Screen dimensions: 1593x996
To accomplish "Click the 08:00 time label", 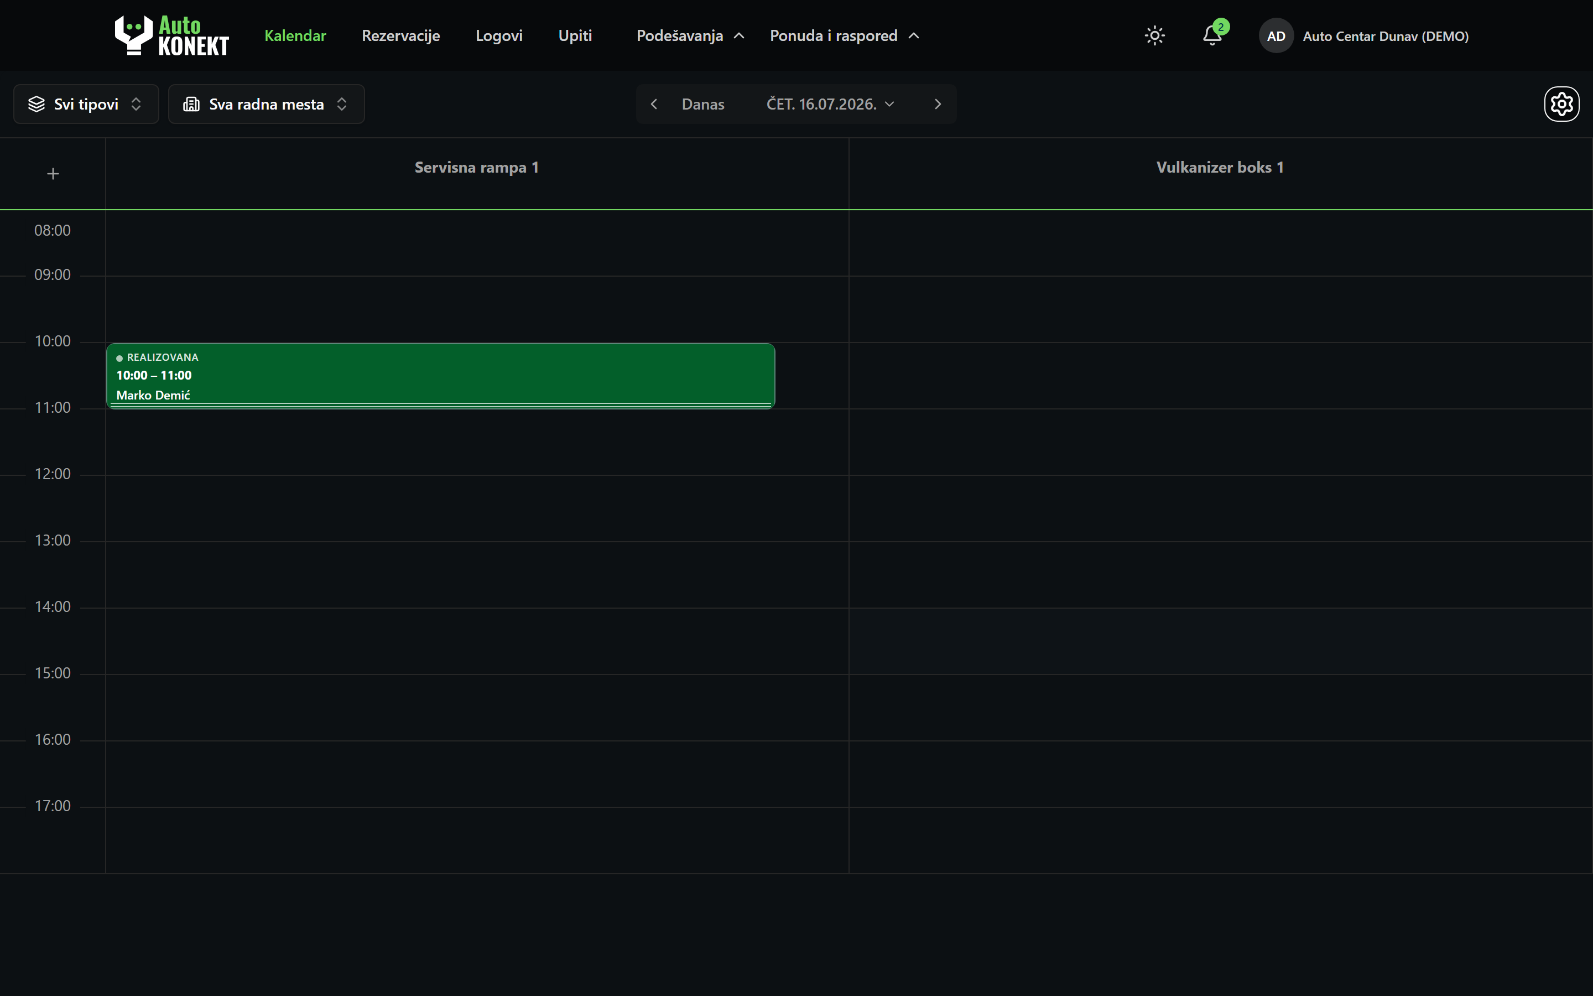I will (x=53, y=231).
